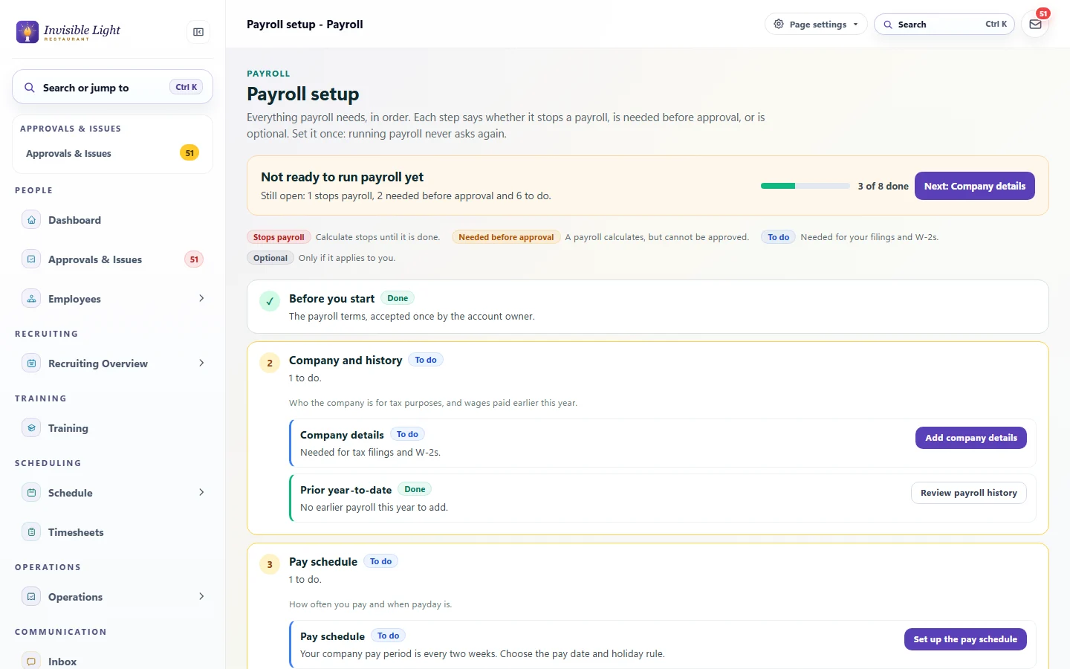Click the Next: Company details button

click(974, 186)
